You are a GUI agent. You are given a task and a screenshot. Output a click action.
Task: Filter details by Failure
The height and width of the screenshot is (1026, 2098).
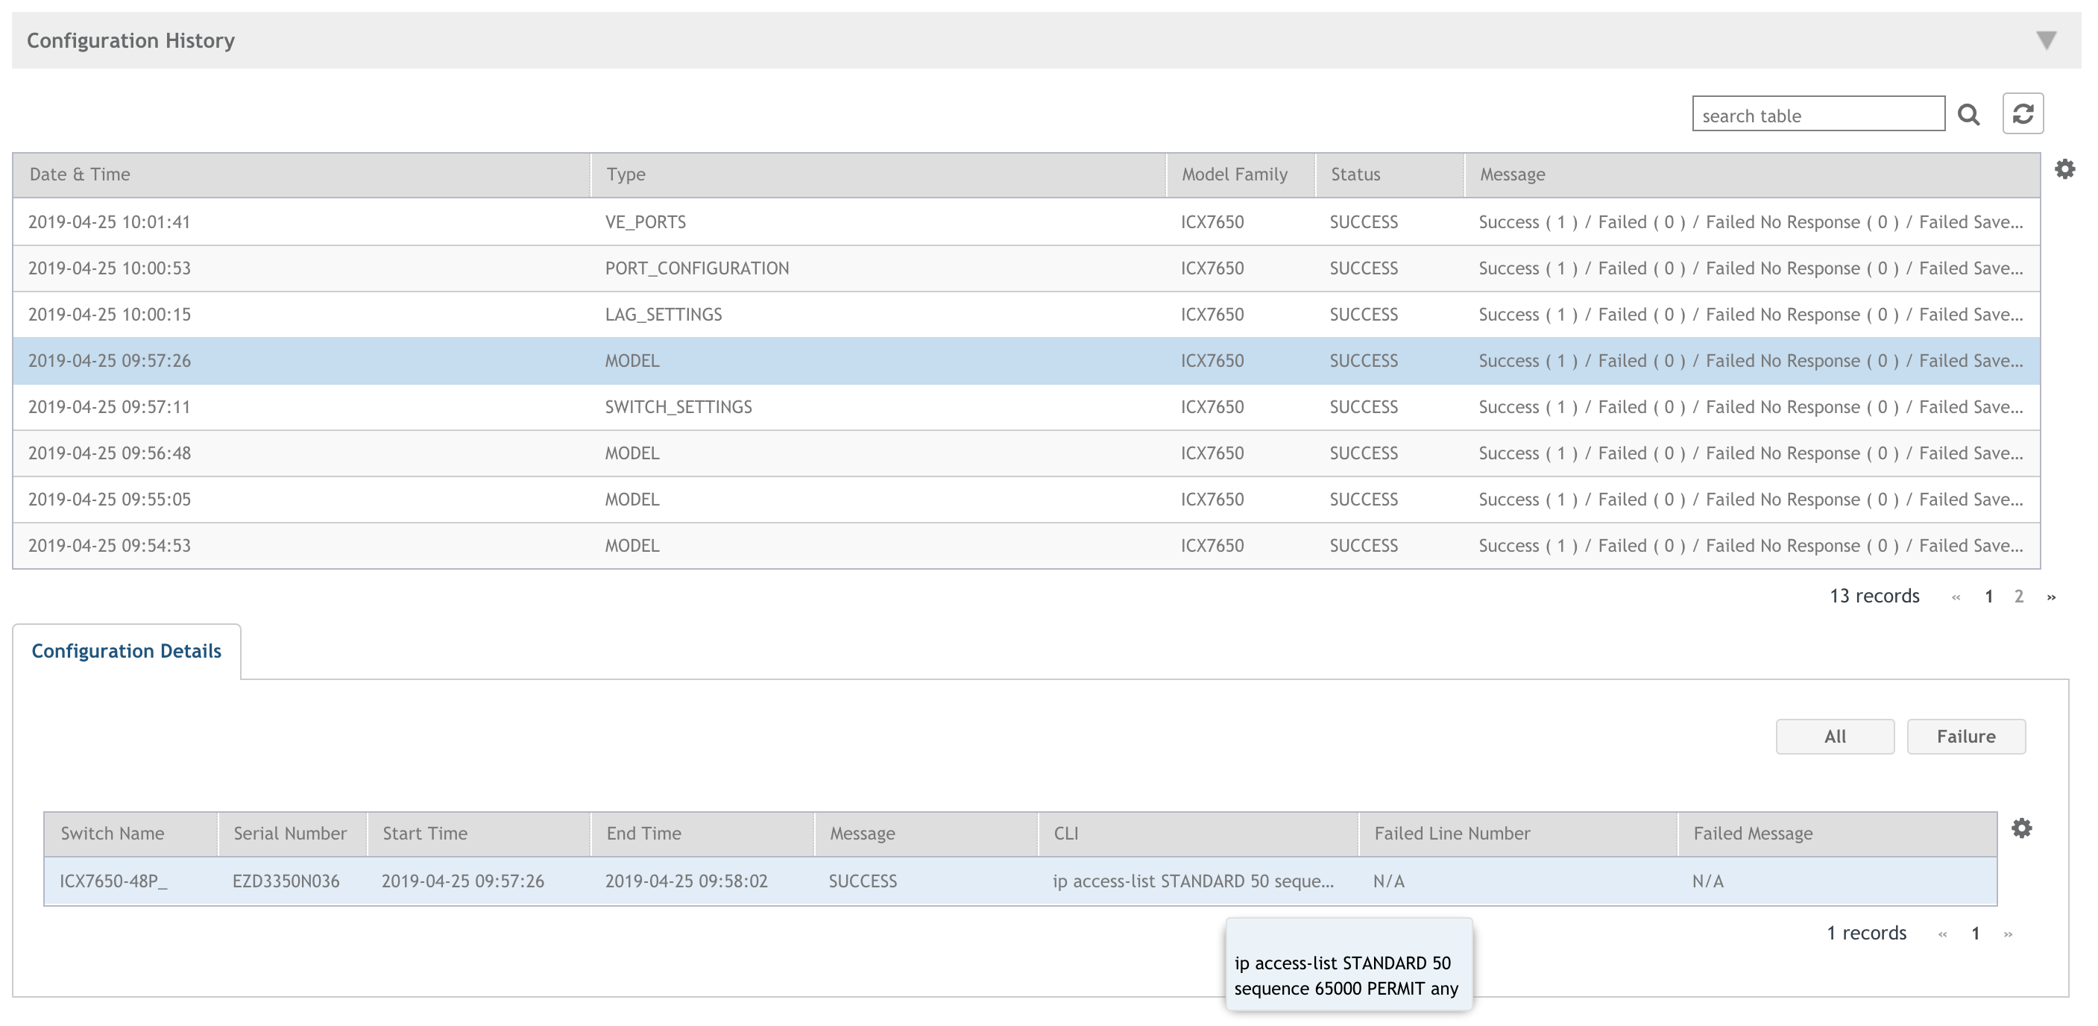click(x=1965, y=736)
